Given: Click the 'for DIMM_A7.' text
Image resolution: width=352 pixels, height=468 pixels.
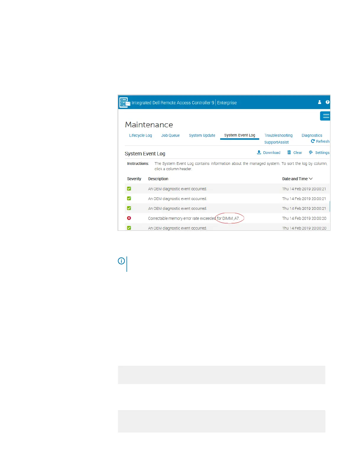Looking at the screenshot, I should (228, 218).
